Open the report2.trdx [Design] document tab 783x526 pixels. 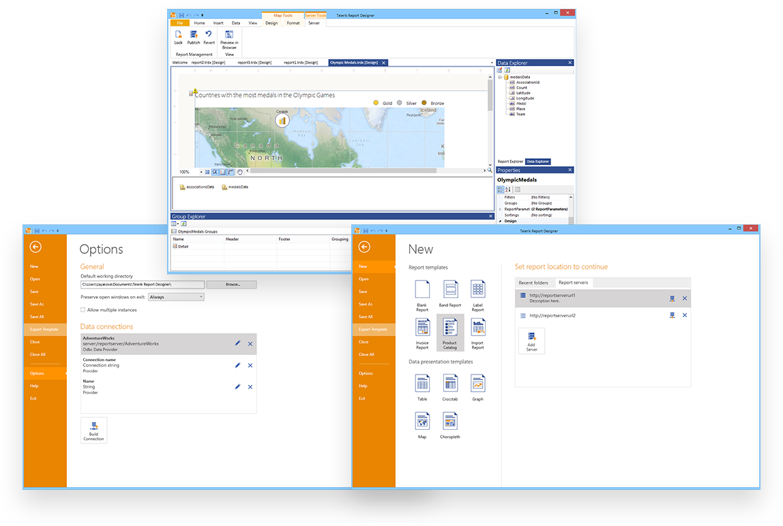tap(208, 63)
